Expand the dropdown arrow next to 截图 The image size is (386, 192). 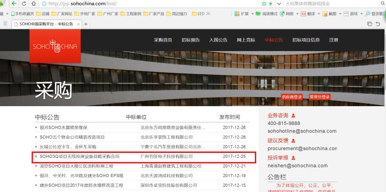[340, 14]
